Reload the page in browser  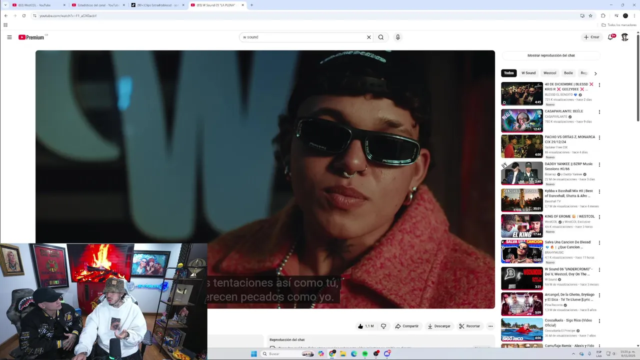pos(23,15)
